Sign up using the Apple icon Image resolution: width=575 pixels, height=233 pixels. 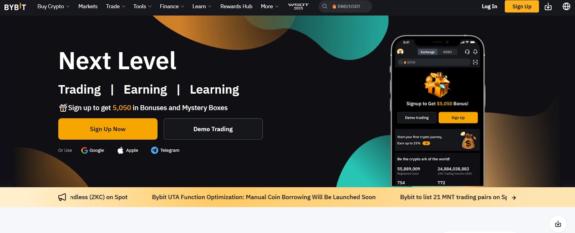point(120,150)
